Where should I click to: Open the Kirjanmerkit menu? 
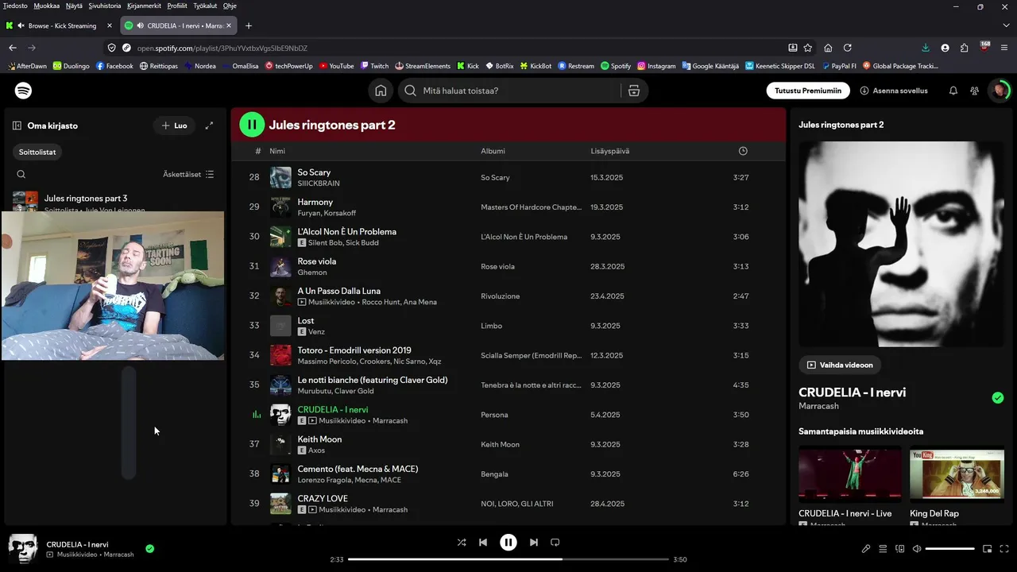(144, 6)
